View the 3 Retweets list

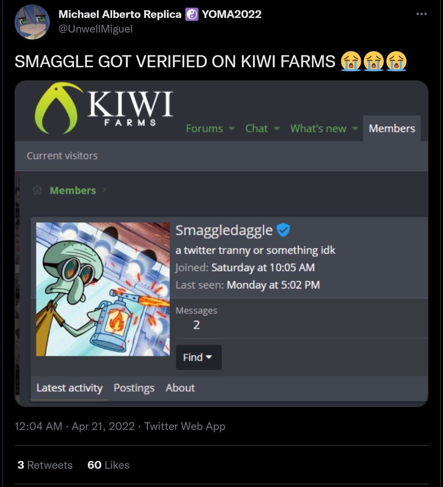[x=45, y=465]
